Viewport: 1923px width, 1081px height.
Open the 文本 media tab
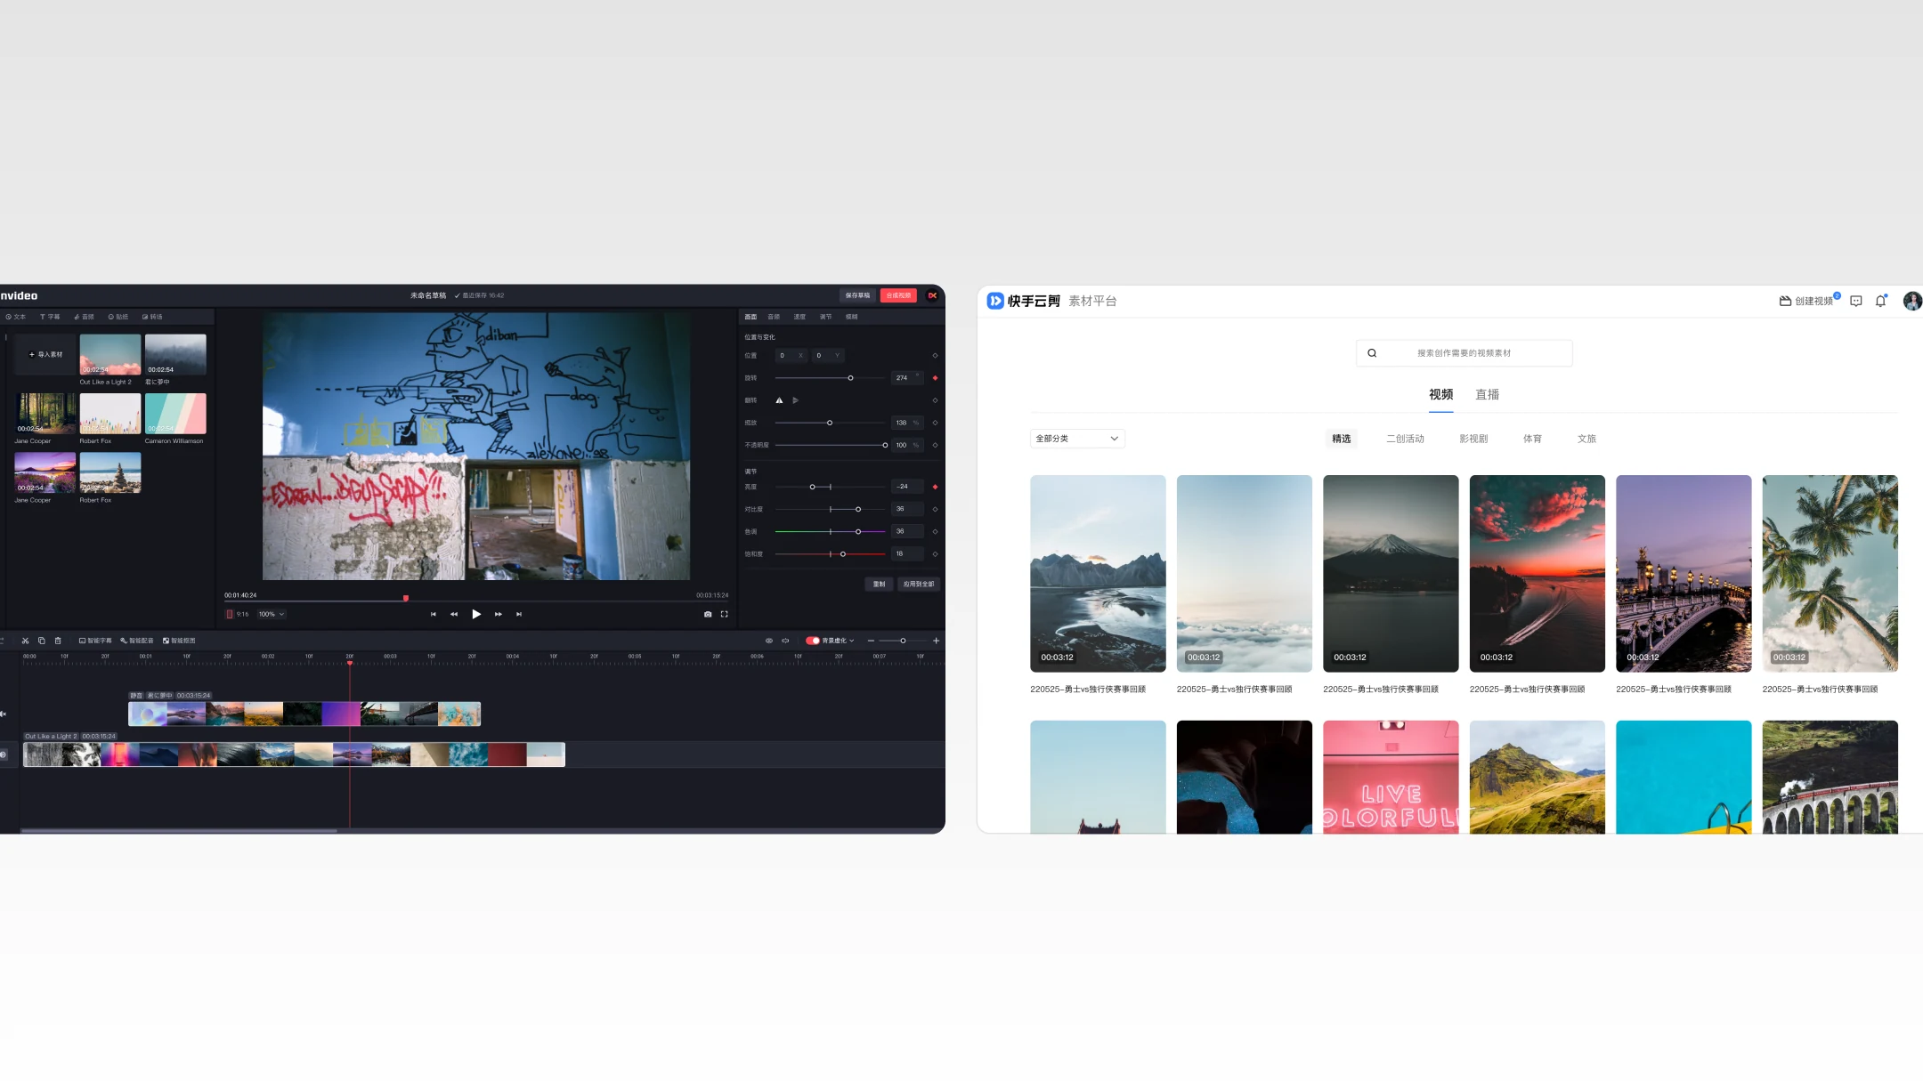(16, 317)
